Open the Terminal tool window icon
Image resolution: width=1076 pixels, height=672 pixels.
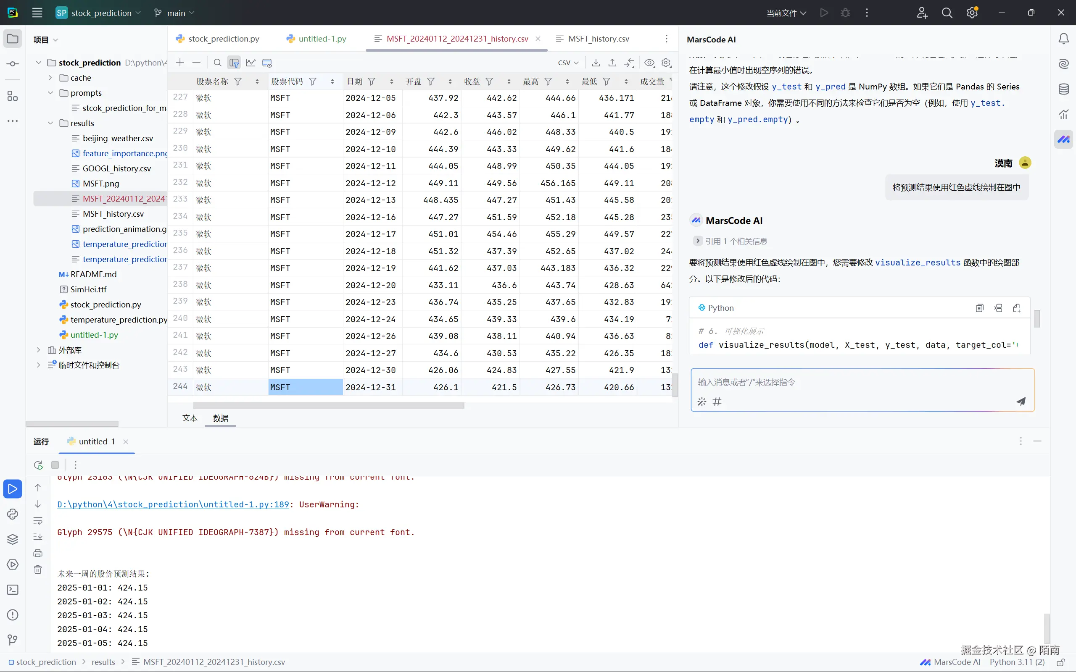pyautogui.click(x=13, y=590)
